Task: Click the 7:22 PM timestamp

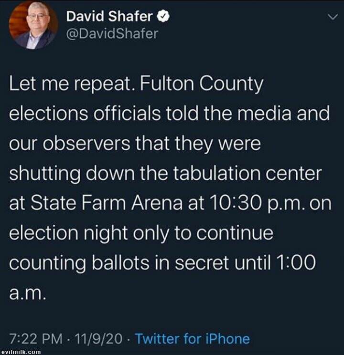Action: [36, 339]
